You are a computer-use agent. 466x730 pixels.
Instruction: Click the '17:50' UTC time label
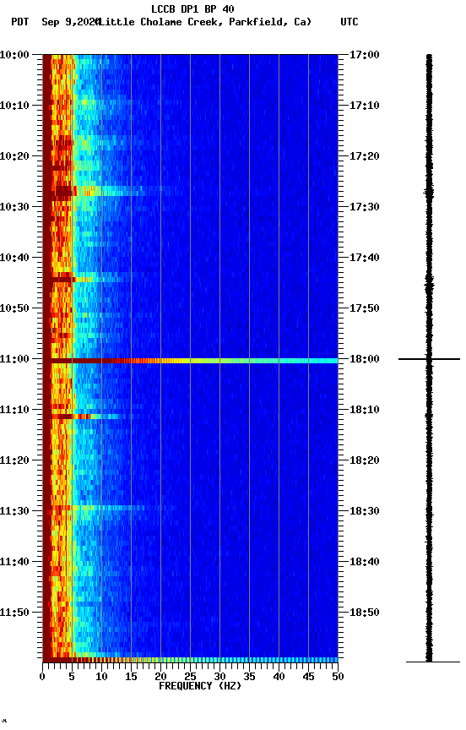click(x=365, y=308)
